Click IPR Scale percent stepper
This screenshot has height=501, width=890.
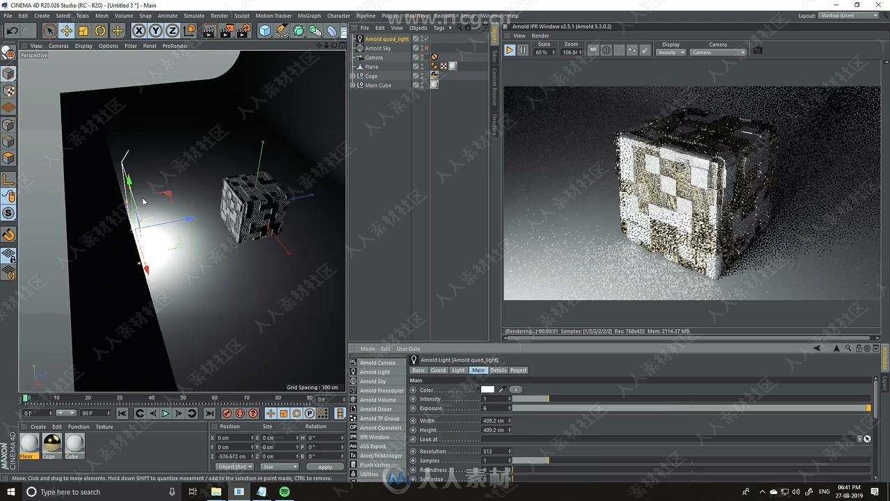coord(554,52)
